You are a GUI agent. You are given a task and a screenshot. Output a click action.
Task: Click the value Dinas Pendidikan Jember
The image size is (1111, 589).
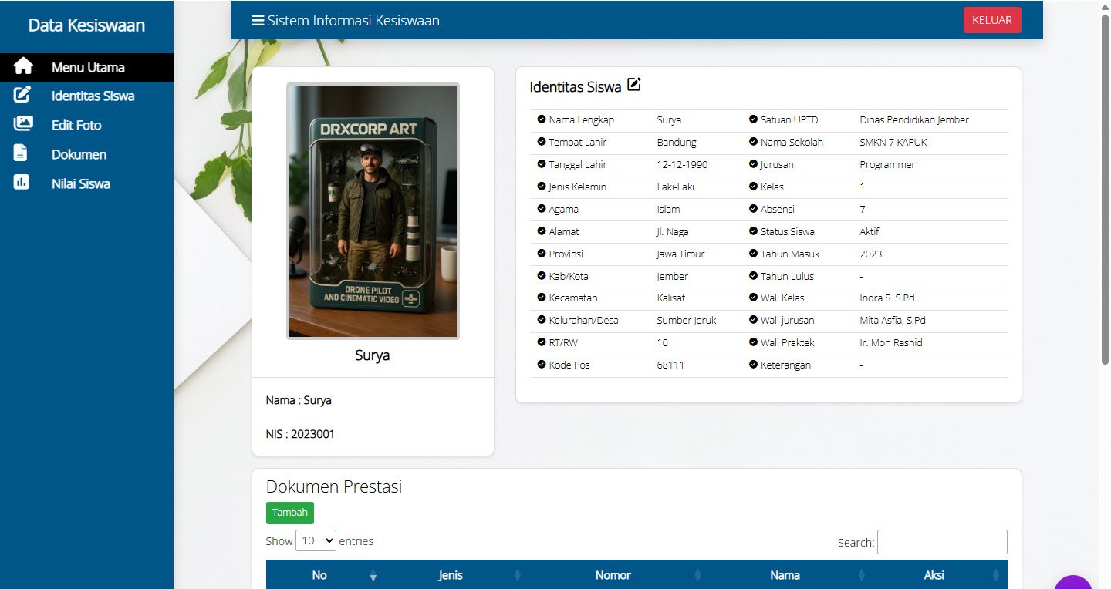914,119
